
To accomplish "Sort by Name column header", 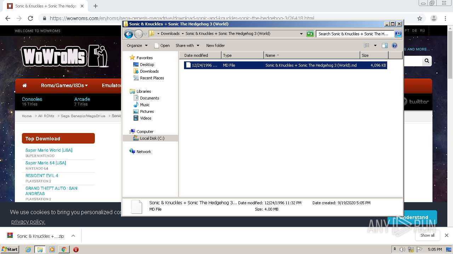I will [x=312, y=55].
